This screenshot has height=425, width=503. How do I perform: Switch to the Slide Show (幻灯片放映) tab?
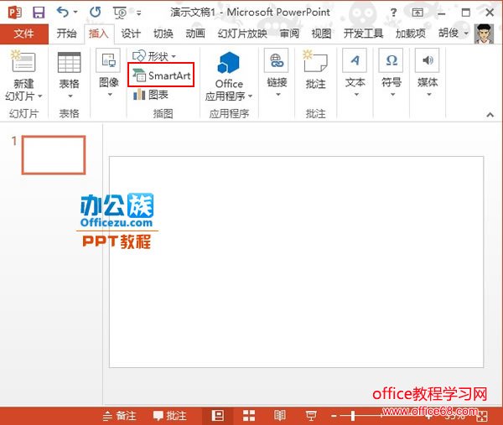pyautogui.click(x=242, y=34)
